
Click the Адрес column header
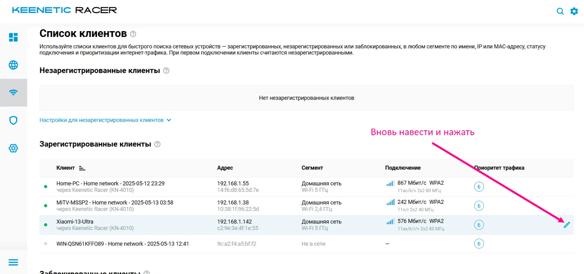tap(225, 168)
